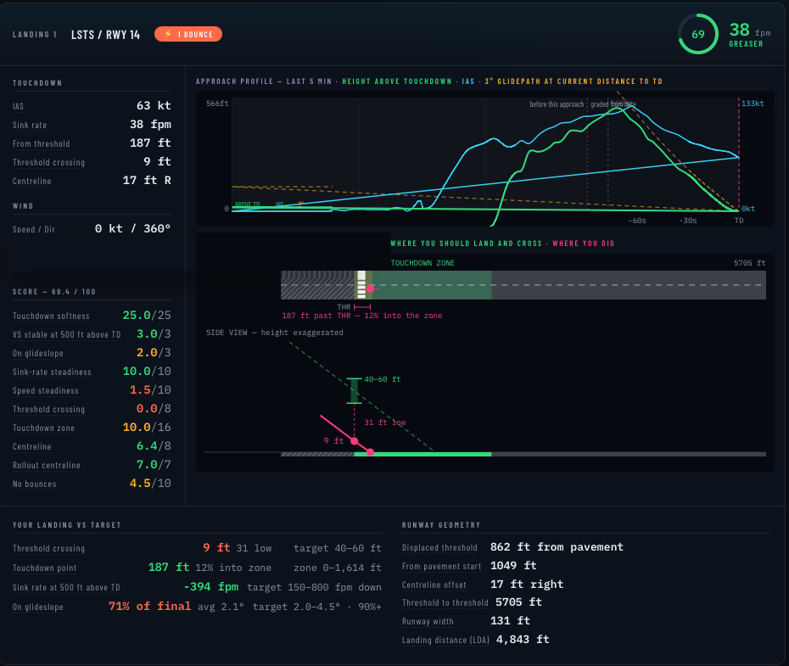Click the 'From threshold' label under Touchdown
This screenshot has height=666, width=789.
(42, 144)
